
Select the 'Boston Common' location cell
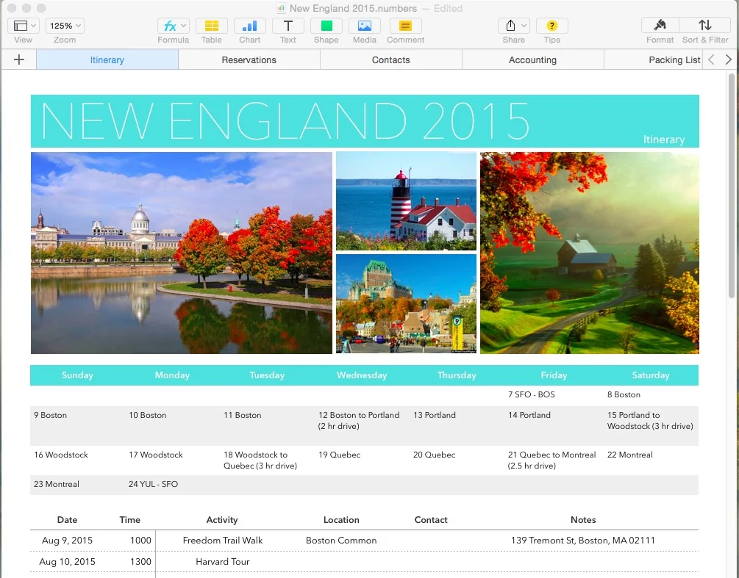[x=341, y=541]
